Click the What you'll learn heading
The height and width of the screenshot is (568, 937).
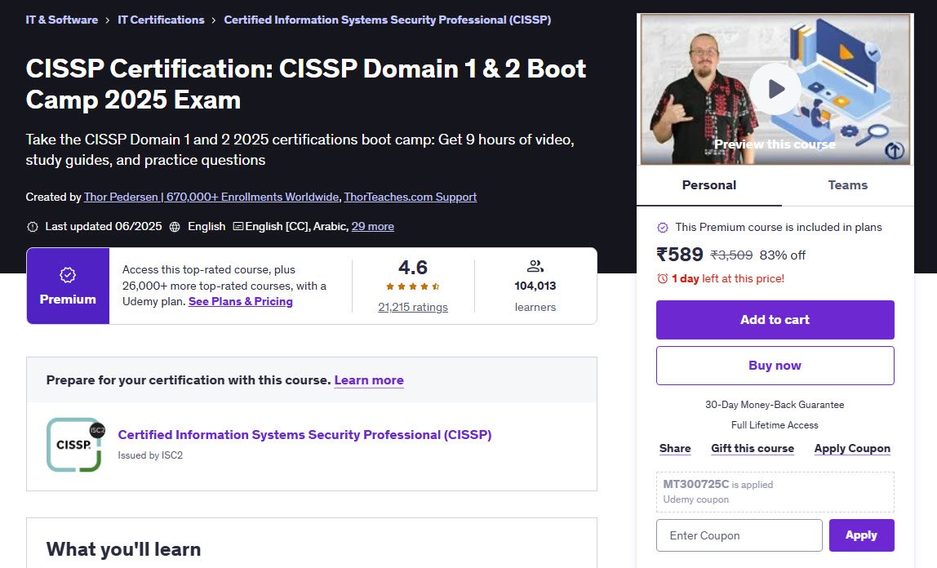[x=124, y=549]
